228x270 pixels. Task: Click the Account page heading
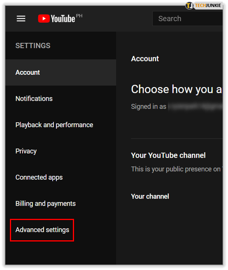tap(145, 59)
